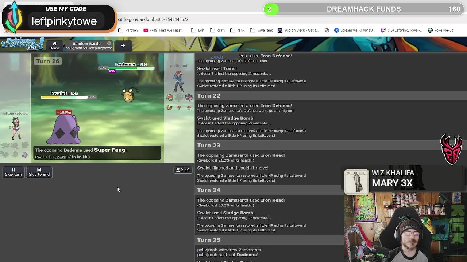The width and height of the screenshot is (467, 262).
Task: Click the faded second icon in opponent's team
Action: click(179, 97)
